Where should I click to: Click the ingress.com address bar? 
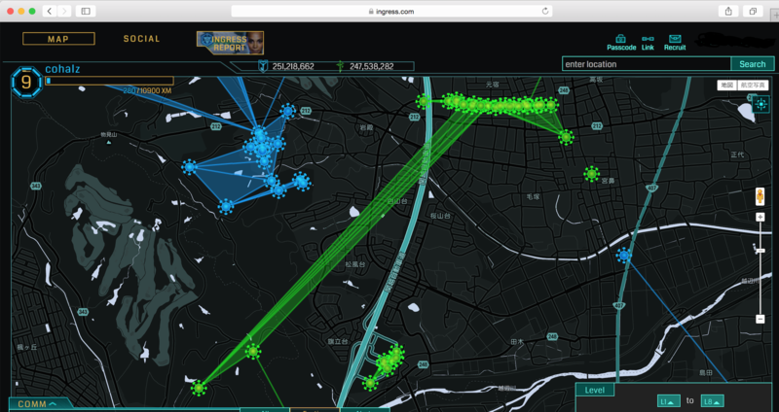[391, 11]
